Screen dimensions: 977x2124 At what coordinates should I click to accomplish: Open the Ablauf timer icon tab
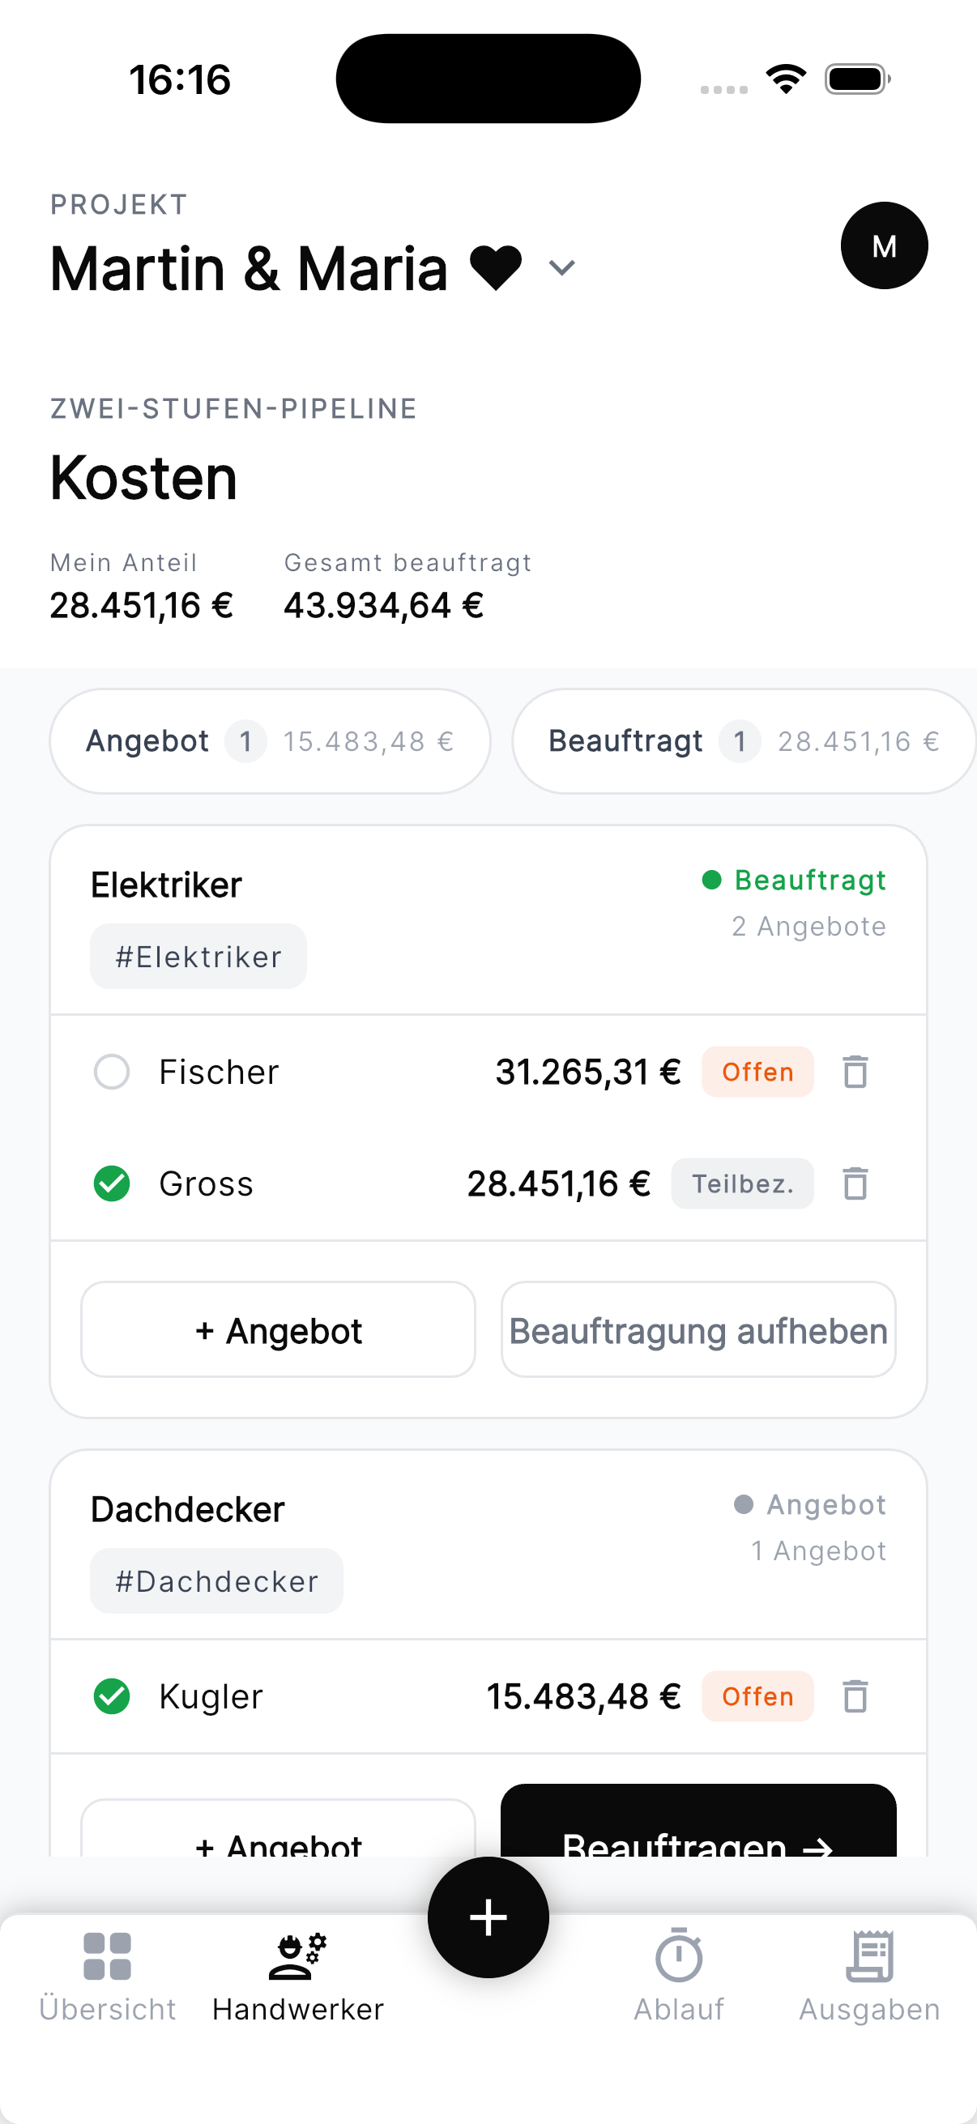(x=679, y=1977)
